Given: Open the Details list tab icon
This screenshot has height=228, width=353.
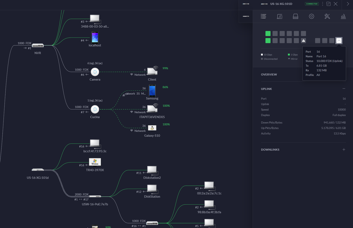Looking at the screenshot, I should pyautogui.click(x=263, y=16).
